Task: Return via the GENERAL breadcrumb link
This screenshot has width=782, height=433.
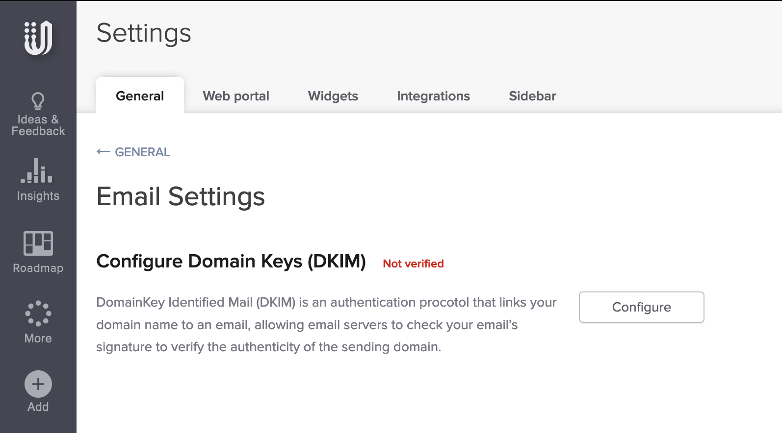Action: tap(142, 152)
